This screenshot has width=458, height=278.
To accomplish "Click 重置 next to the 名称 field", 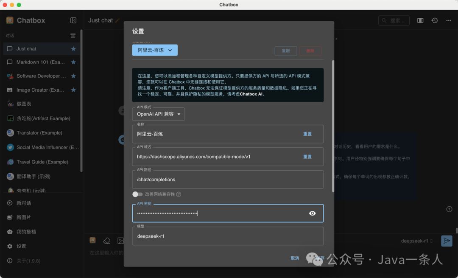I will click(307, 134).
